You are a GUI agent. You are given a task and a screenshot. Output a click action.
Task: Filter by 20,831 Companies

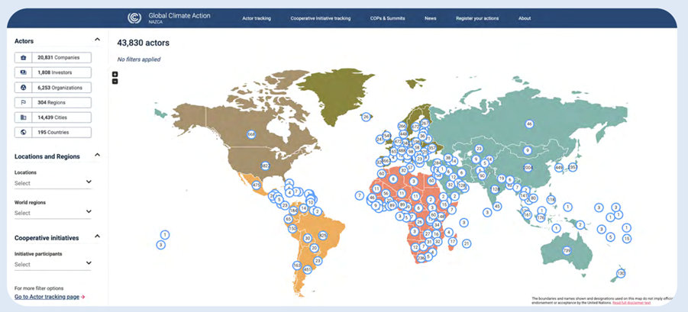(58, 57)
